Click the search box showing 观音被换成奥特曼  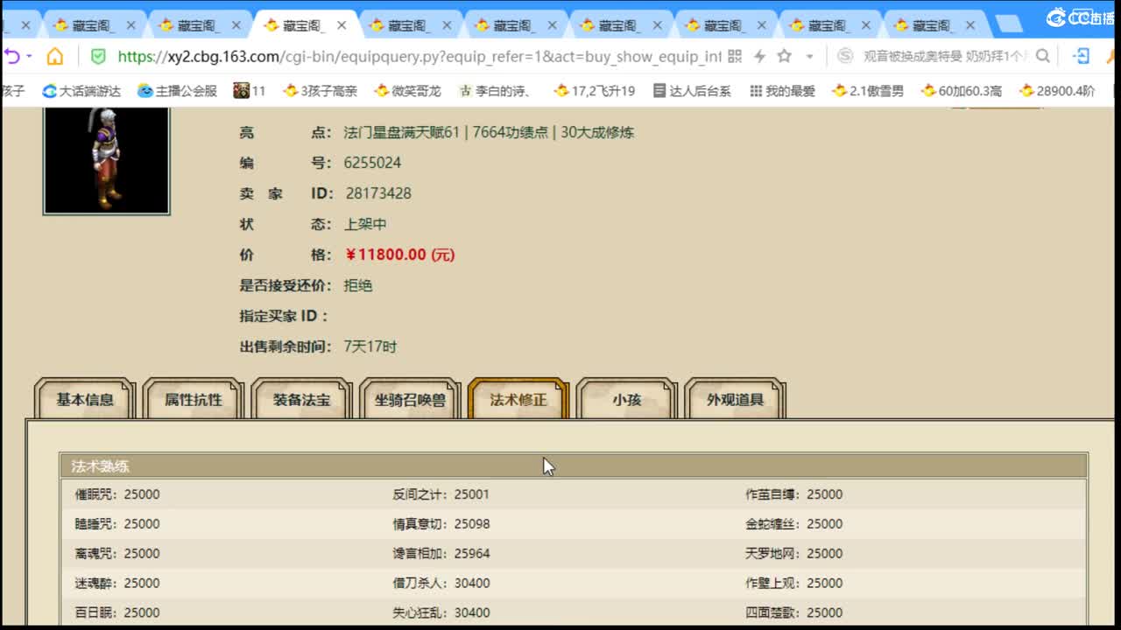[945, 57]
